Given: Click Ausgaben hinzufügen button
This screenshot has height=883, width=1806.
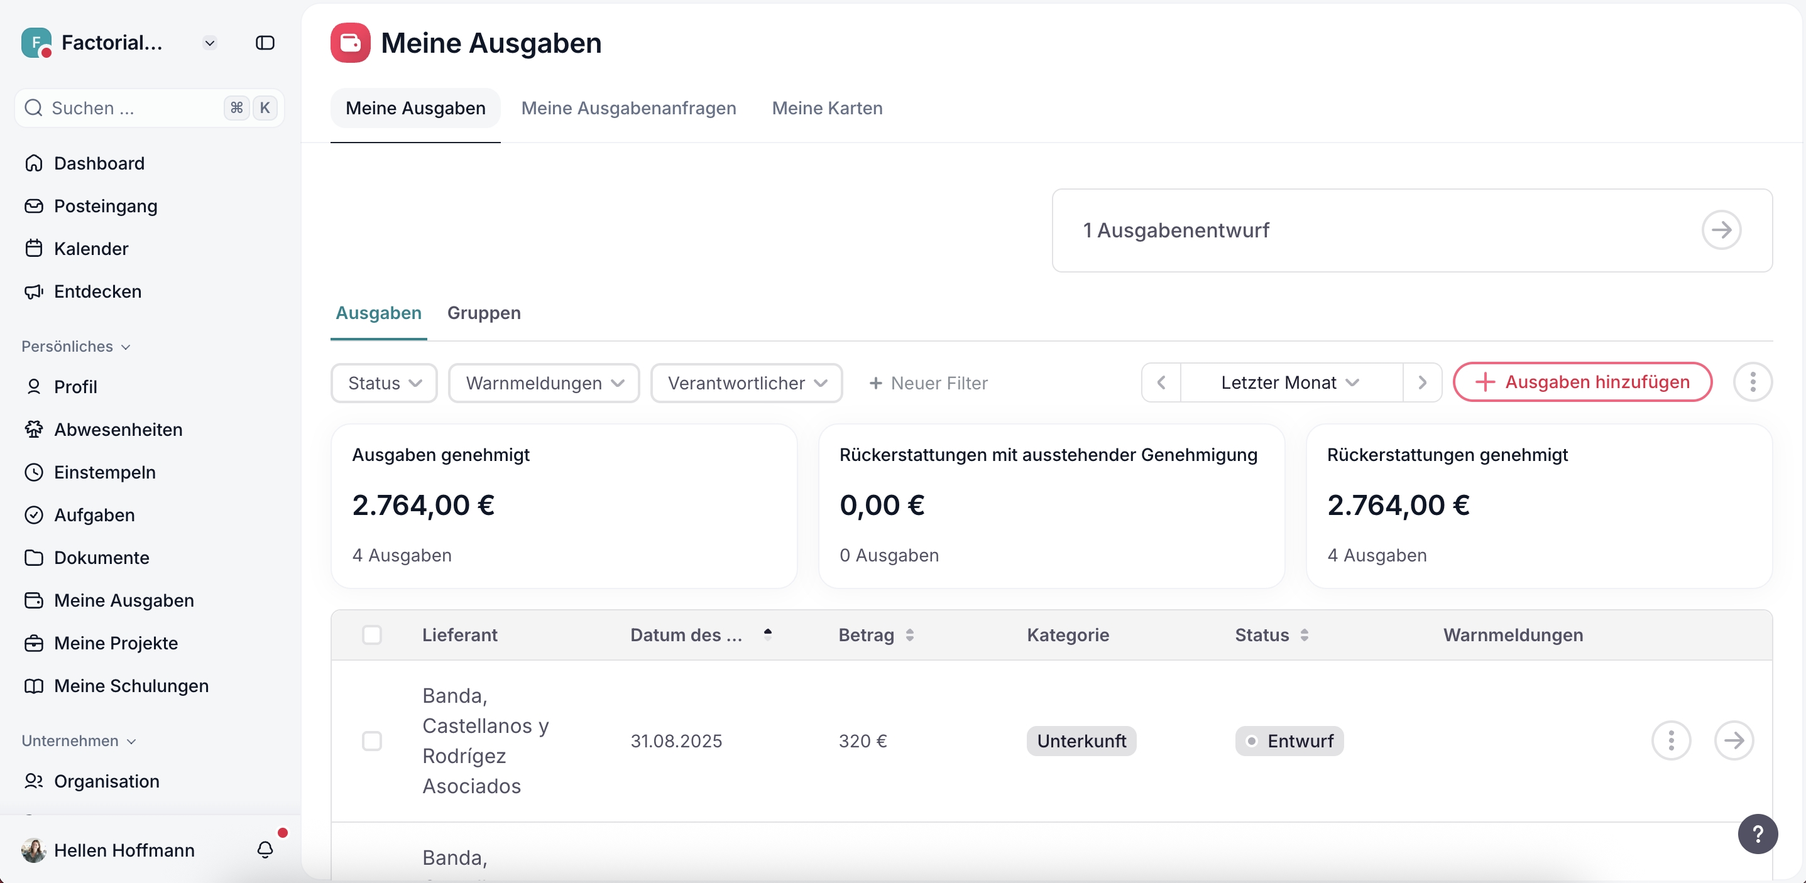Looking at the screenshot, I should (x=1582, y=382).
